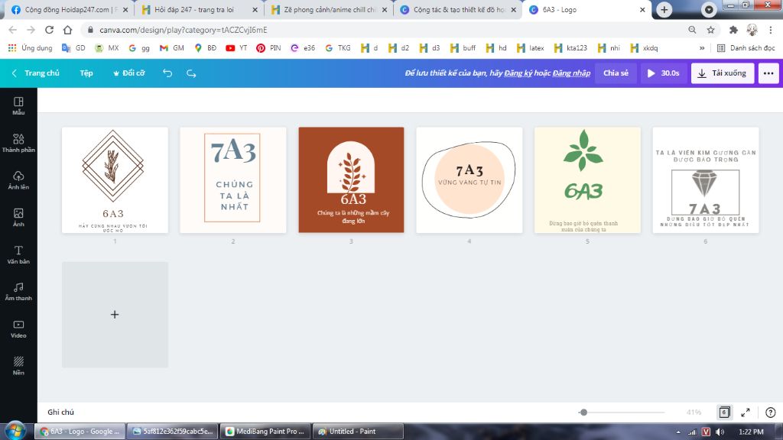Open the Ứng dụng apps bookmark
783x440 pixels.
coord(31,48)
